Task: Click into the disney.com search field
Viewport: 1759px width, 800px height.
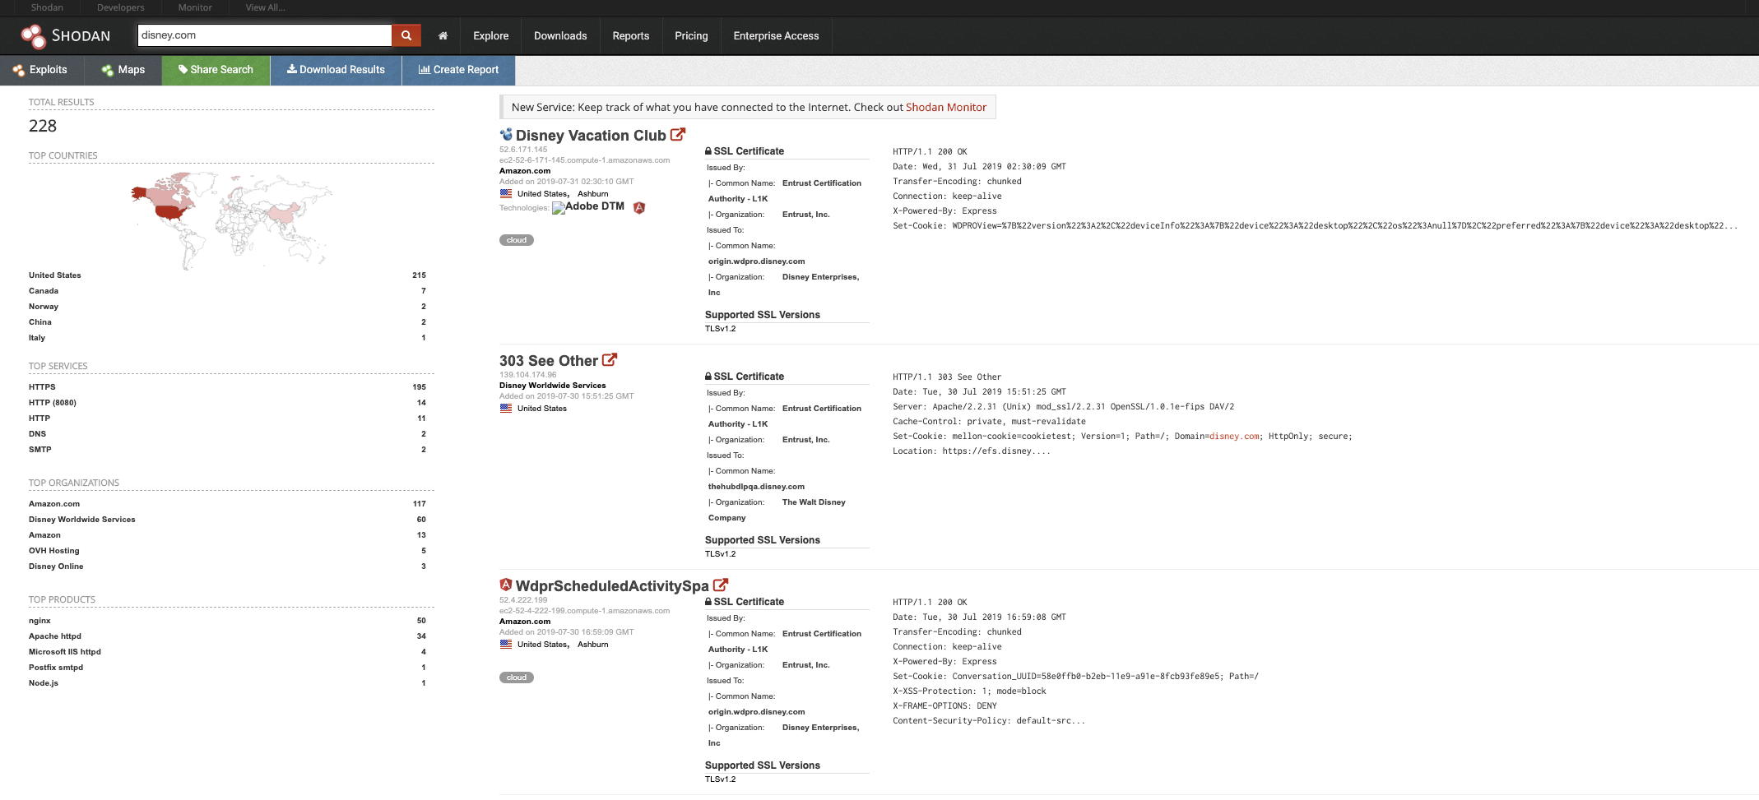Action: (x=263, y=35)
